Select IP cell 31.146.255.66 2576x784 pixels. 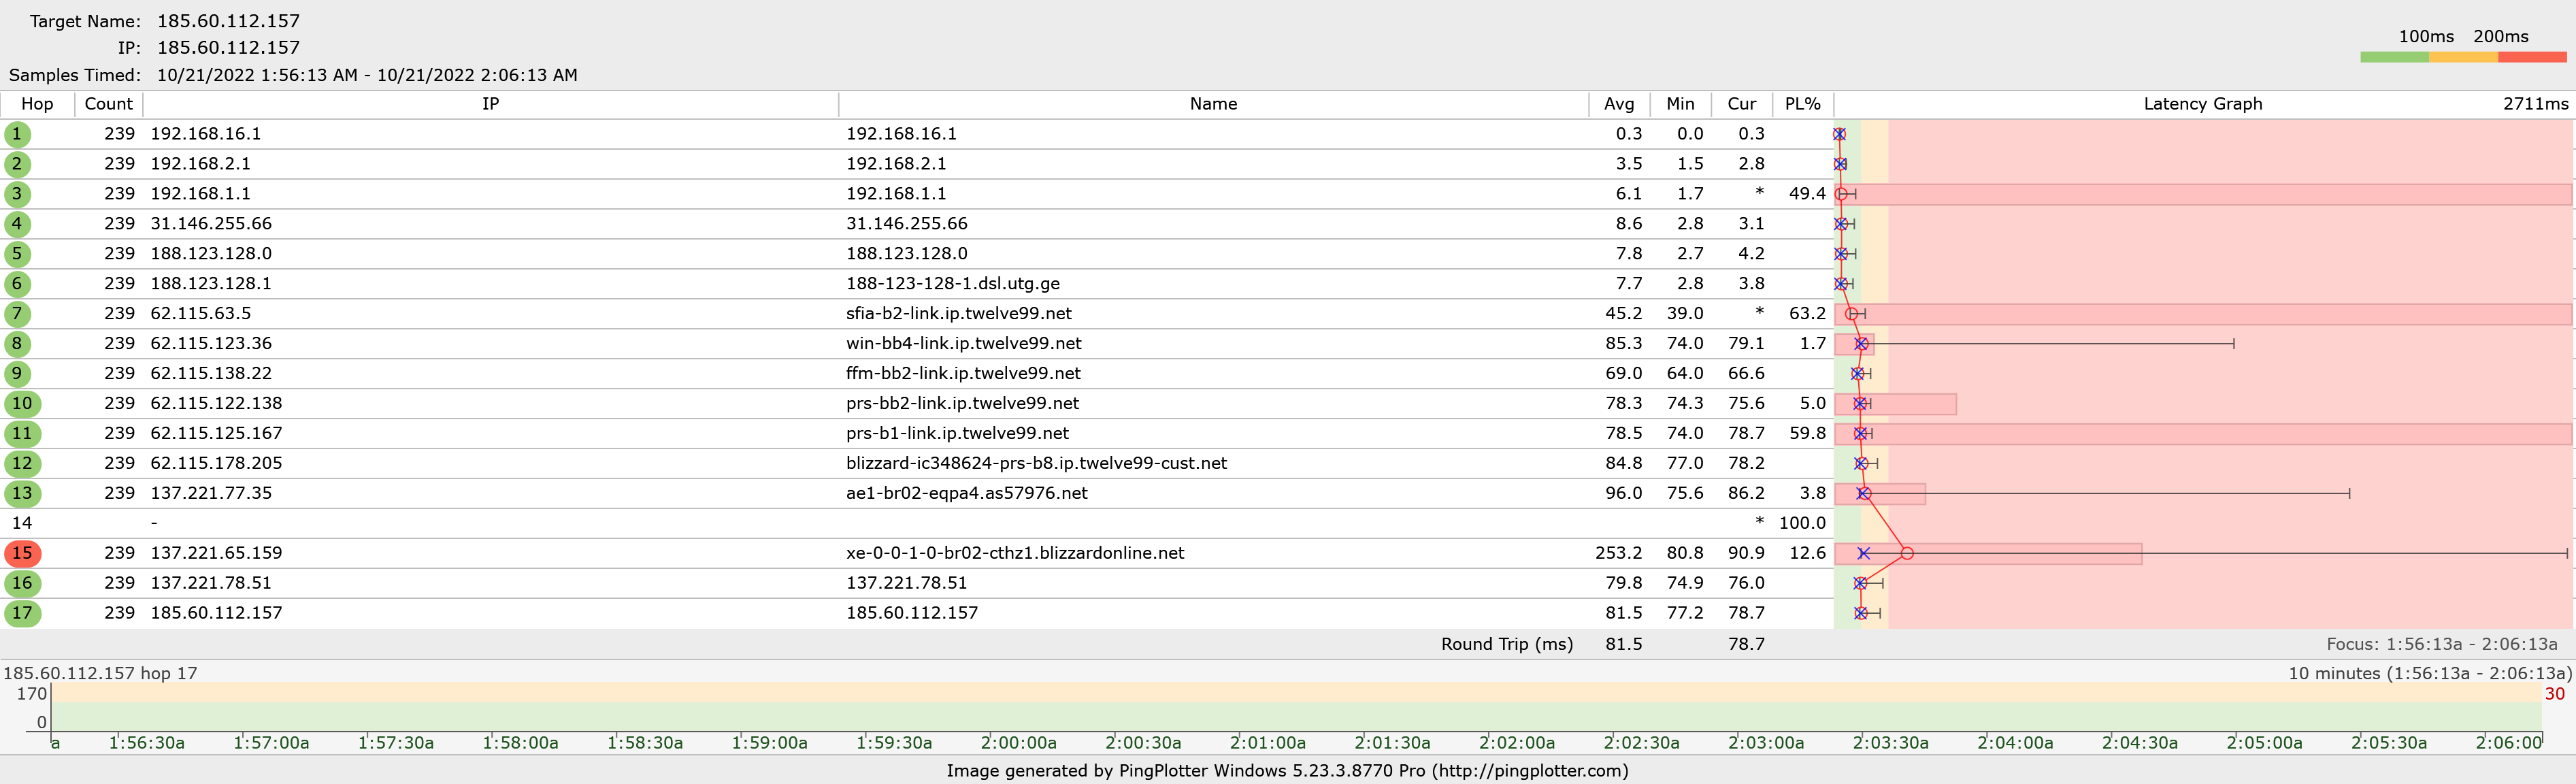pos(211,224)
